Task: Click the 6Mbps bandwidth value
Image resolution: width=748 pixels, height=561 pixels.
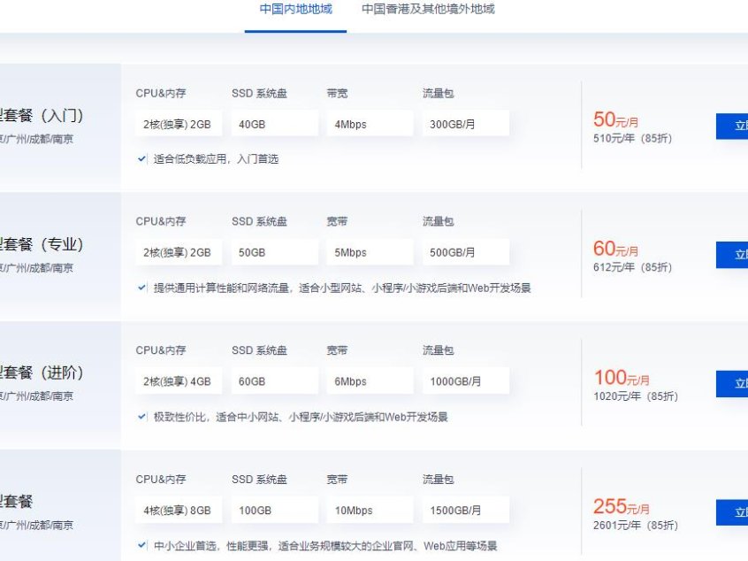Action: point(370,381)
